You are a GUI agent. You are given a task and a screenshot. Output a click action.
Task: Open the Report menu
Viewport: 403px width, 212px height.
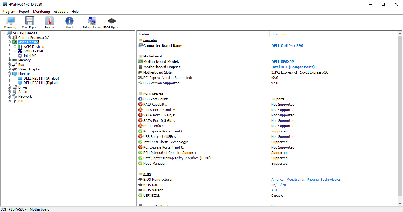pos(24,12)
